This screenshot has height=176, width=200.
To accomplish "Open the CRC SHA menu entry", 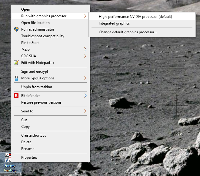I will click(x=50, y=56).
